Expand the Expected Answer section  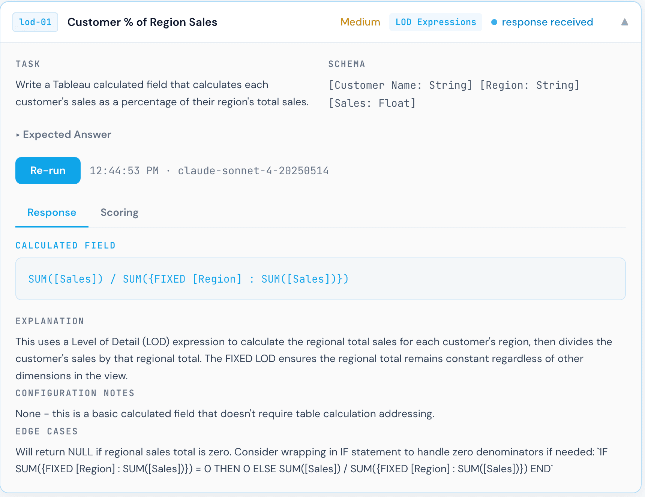[66, 135]
